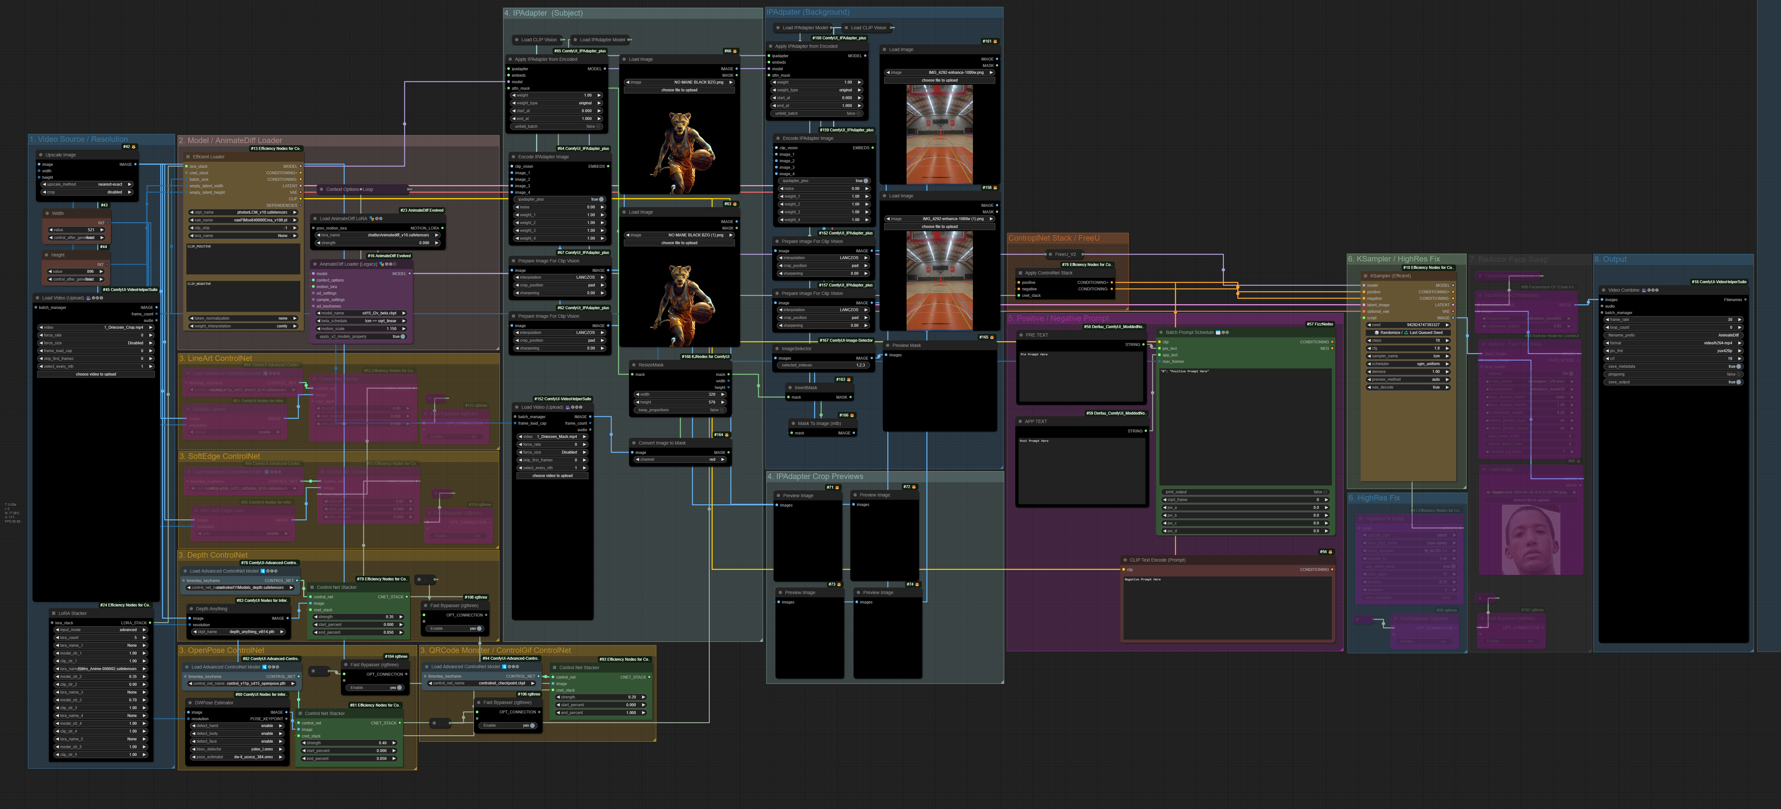
Task: Collapse the Upscale Image node via its title dot
Action: coord(40,155)
